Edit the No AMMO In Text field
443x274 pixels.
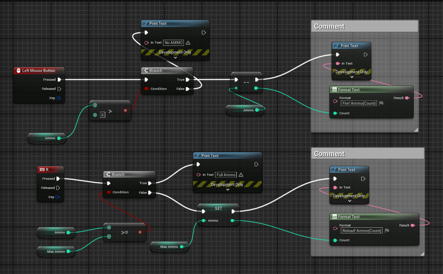[173, 43]
